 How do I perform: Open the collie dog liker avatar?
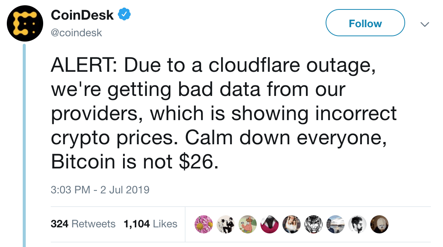click(x=292, y=224)
